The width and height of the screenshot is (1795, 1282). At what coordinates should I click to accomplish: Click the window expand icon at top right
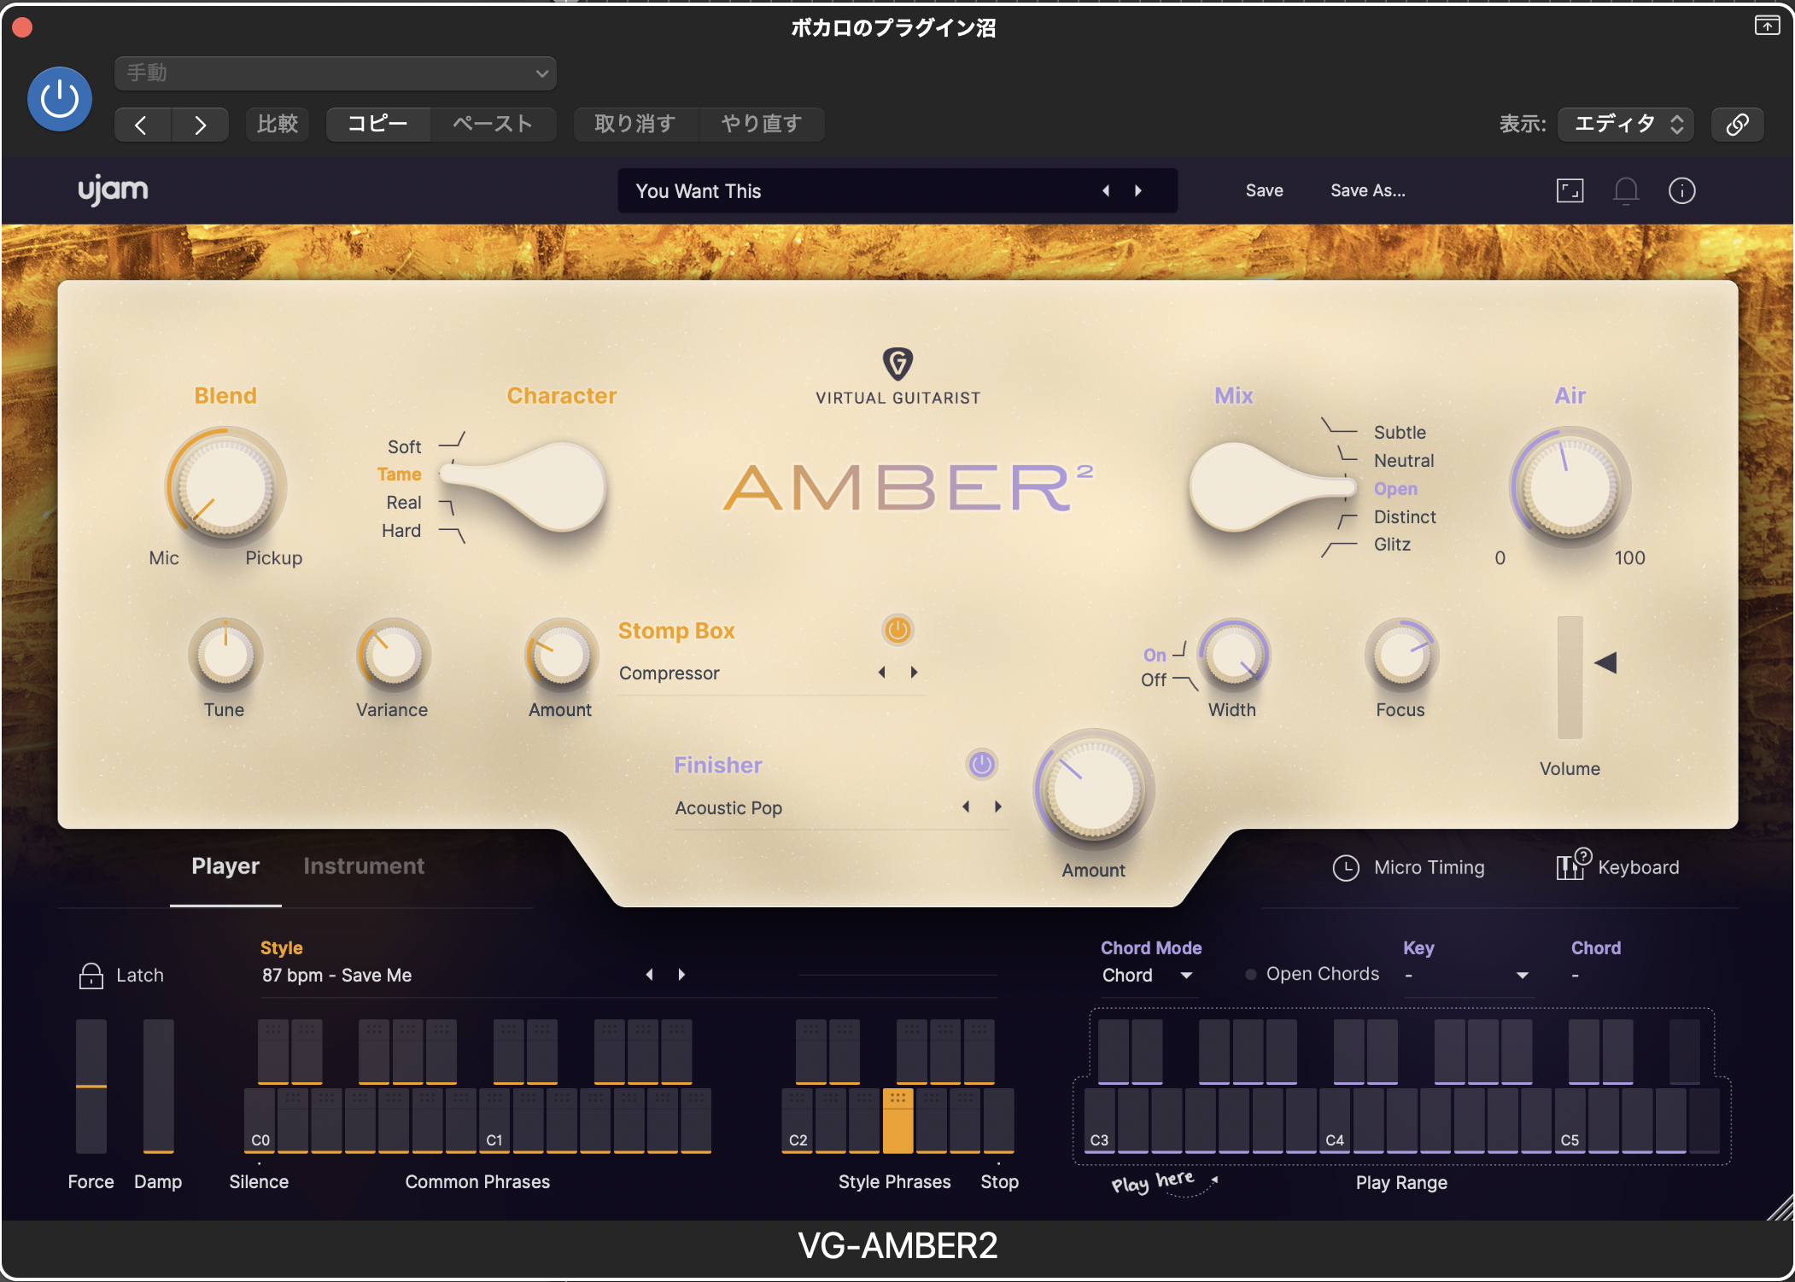tap(1767, 26)
